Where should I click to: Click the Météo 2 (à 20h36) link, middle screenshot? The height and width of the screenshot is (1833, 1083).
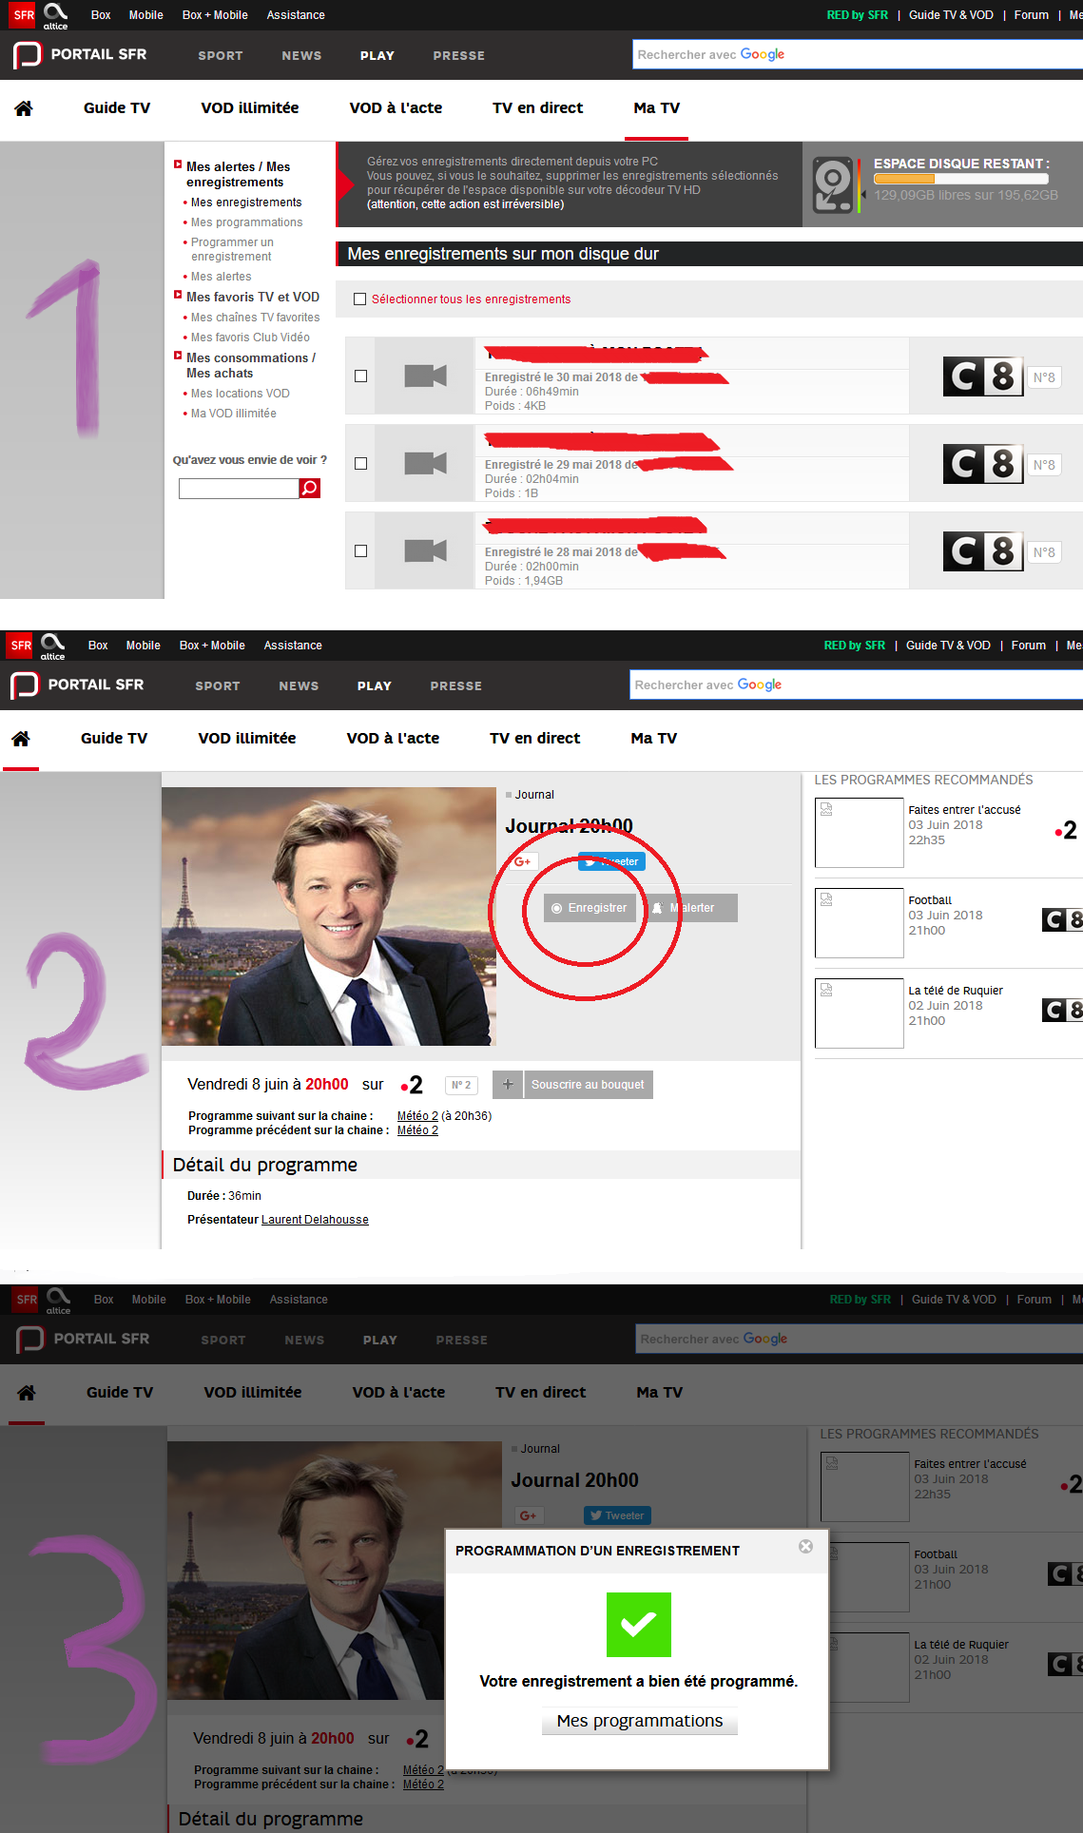pos(417,1116)
